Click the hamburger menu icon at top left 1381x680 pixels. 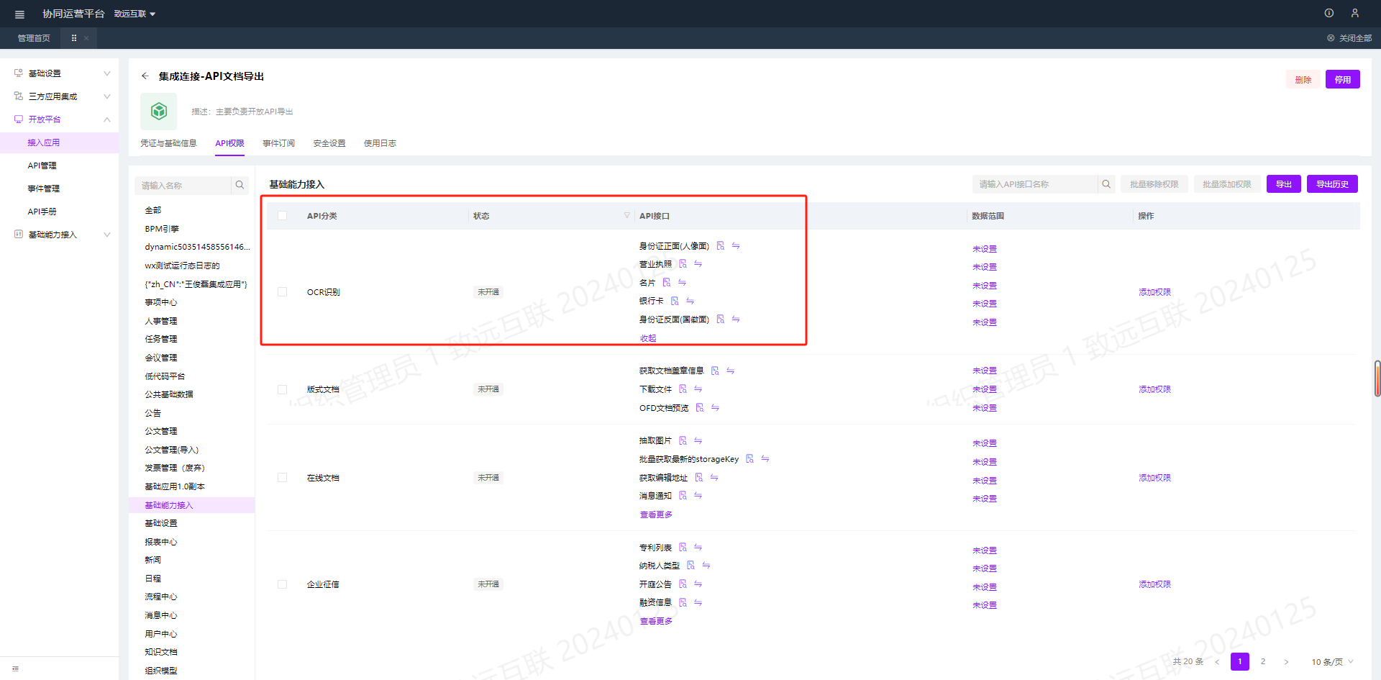point(19,14)
